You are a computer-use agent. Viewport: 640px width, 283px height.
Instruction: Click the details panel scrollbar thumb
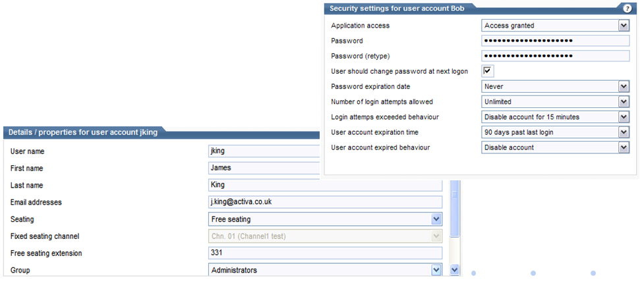pyautogui.click(x=455, y=207)
